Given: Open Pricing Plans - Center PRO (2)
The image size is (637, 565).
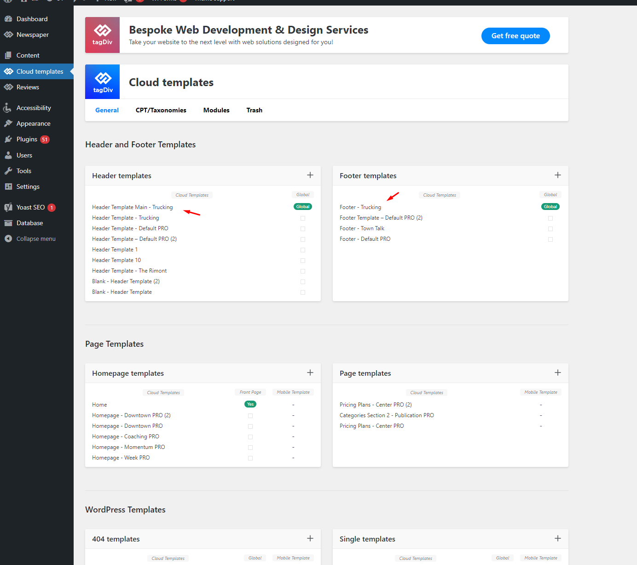Looking at the screenshot, I should click(376, 405).
